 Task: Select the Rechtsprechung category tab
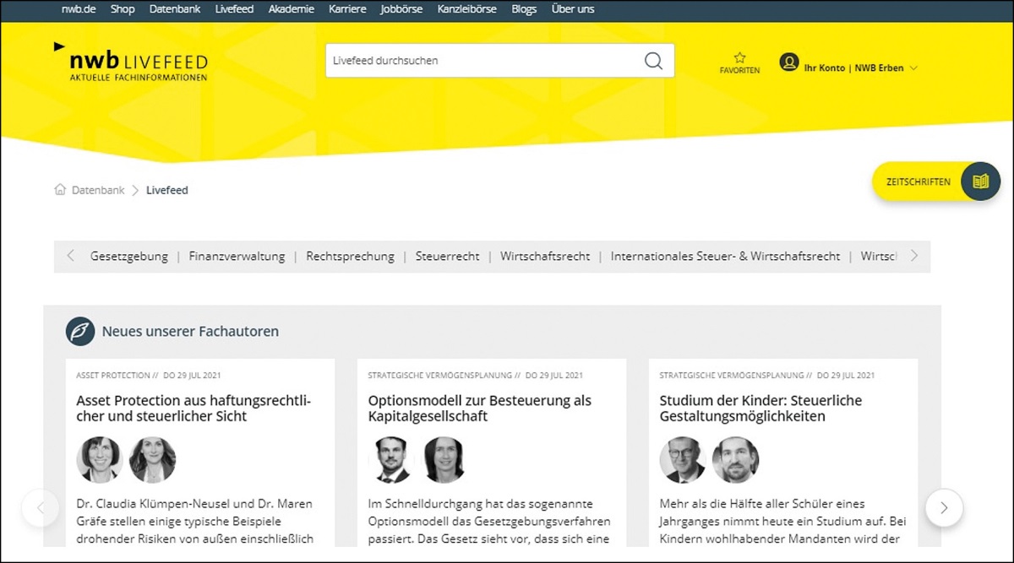click(350, 257)
